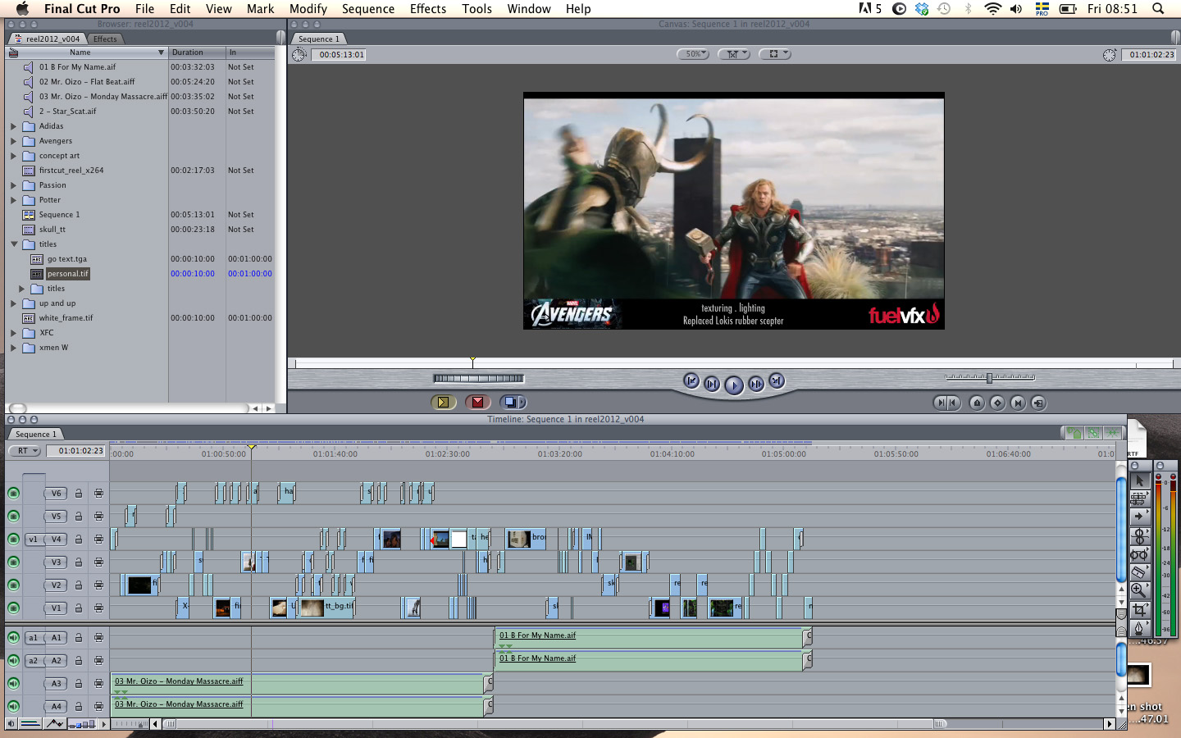Click Play Around Current Frame button

pos(756,384)
